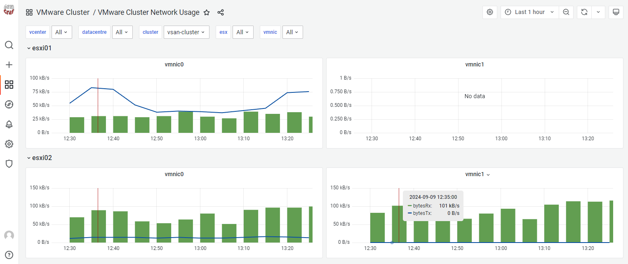Open esxi02 vmnic1 panel title menu
Screen dimensions: 628x264
(x=477, y=174)
